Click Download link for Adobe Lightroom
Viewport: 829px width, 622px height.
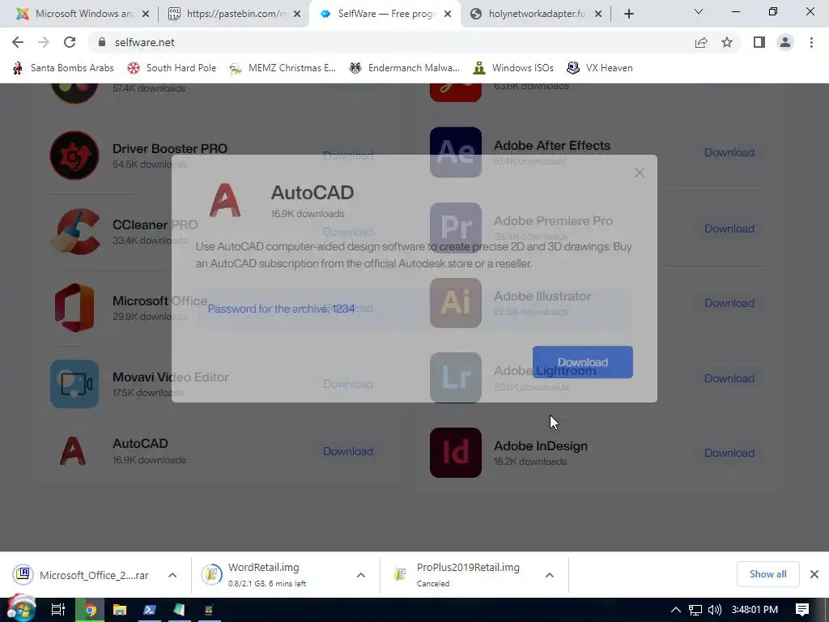[729, 378]
